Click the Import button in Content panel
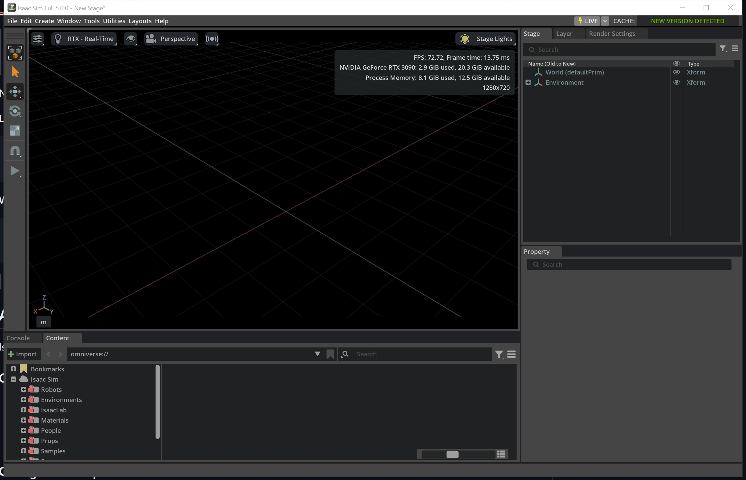 23,354
